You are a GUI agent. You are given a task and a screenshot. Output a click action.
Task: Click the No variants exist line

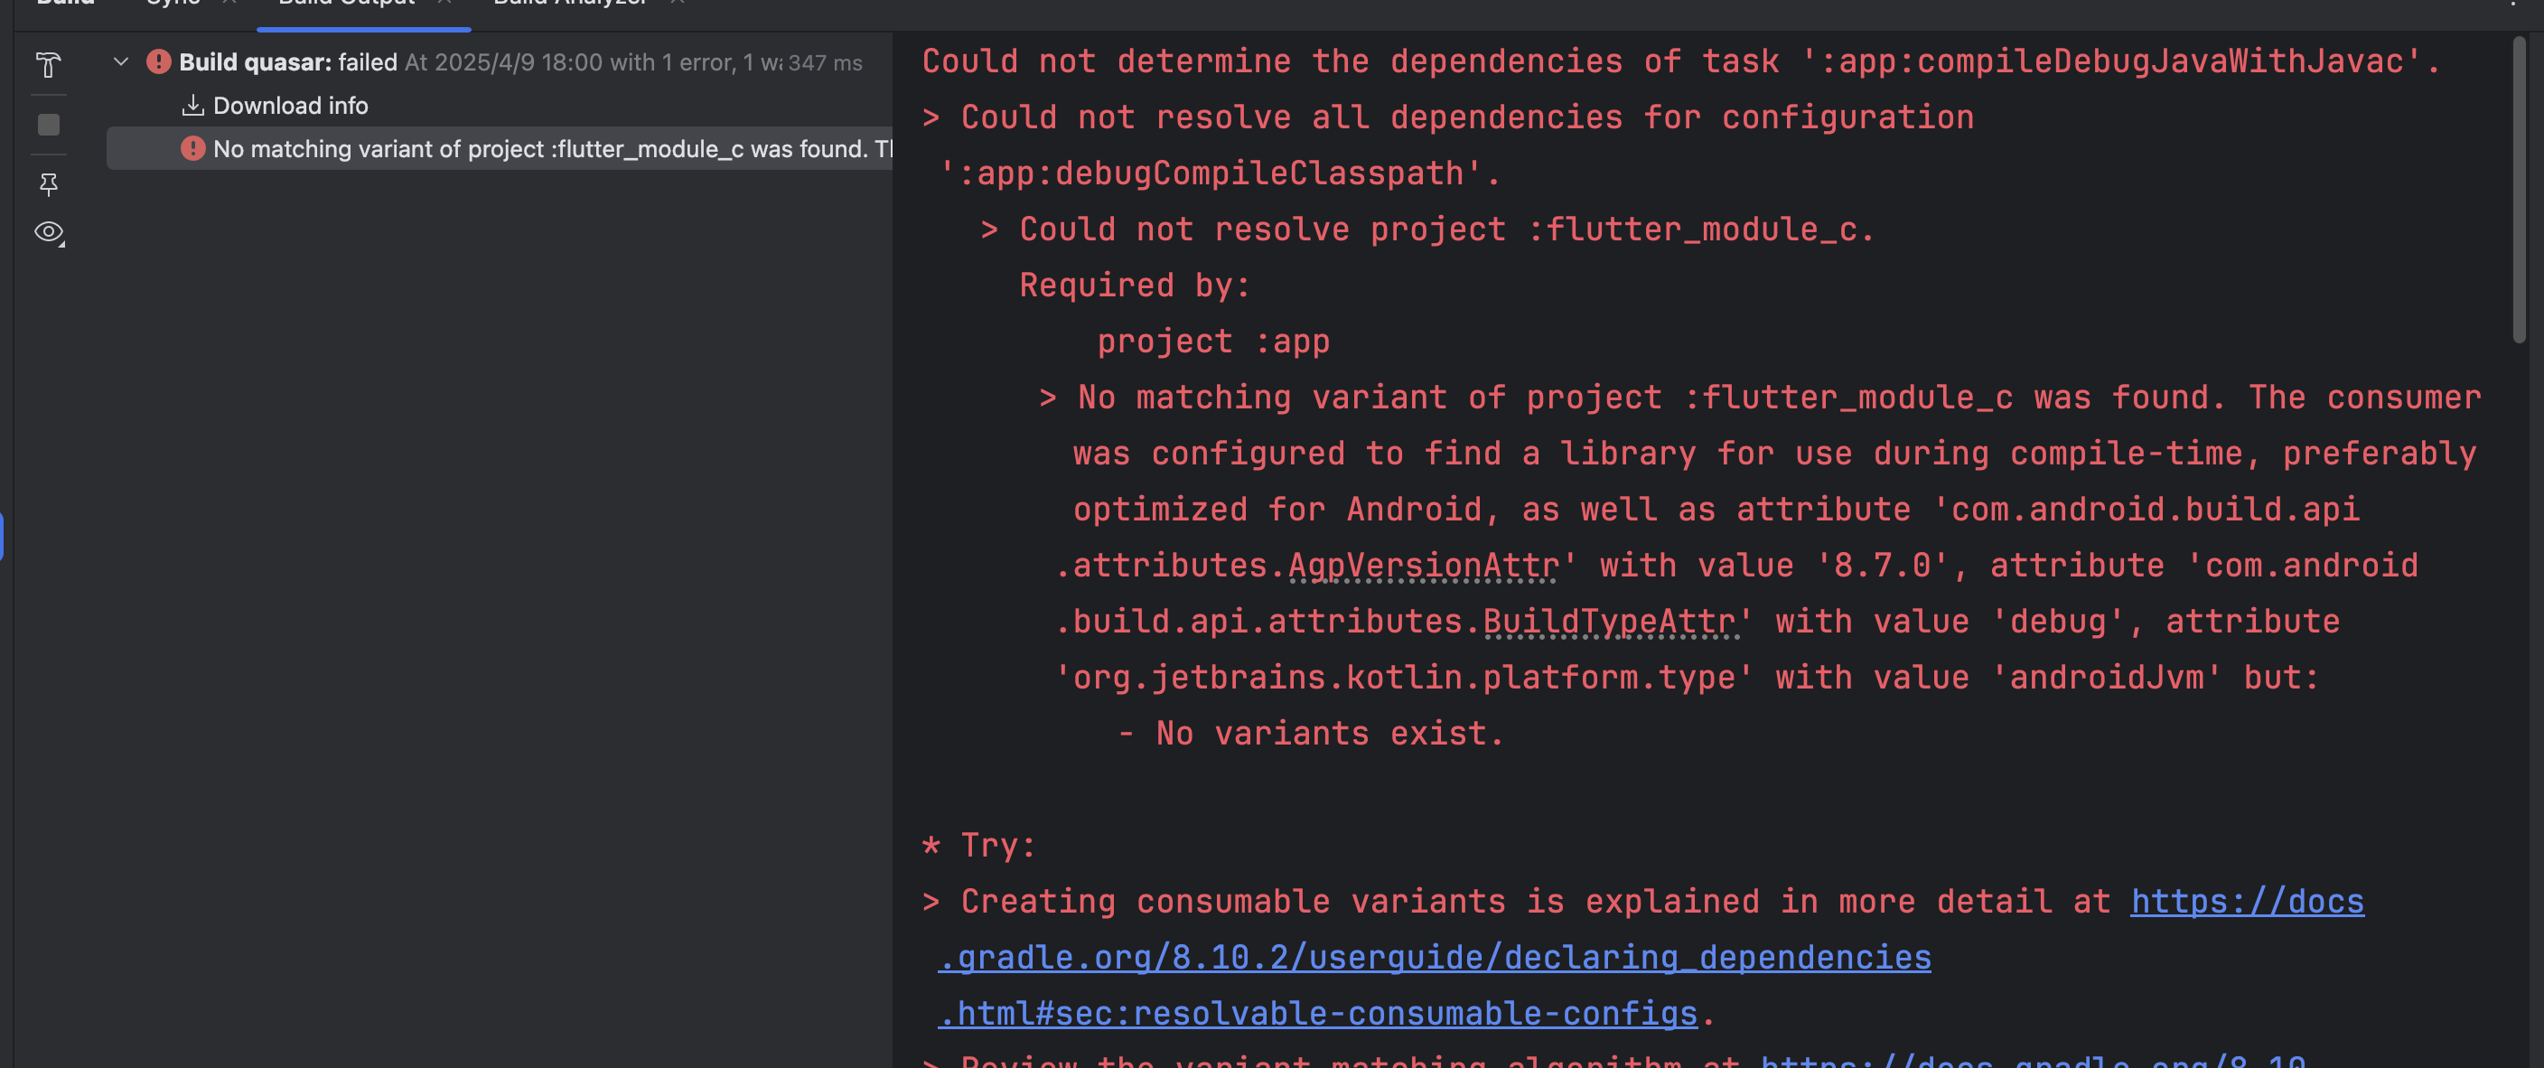point(1328,734)
